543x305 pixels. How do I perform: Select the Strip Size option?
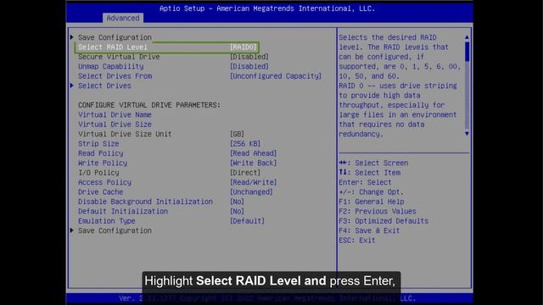pos(98,144)
